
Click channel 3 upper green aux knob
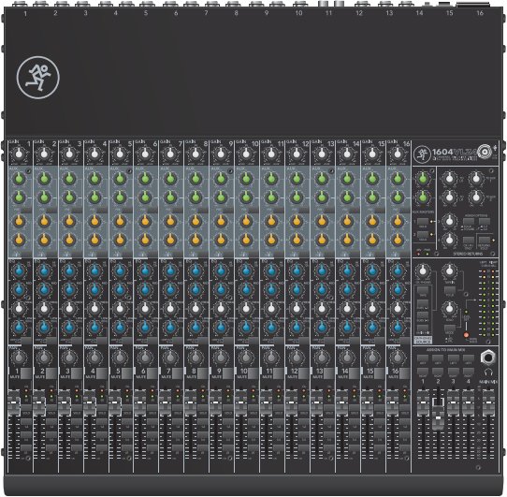69,178
